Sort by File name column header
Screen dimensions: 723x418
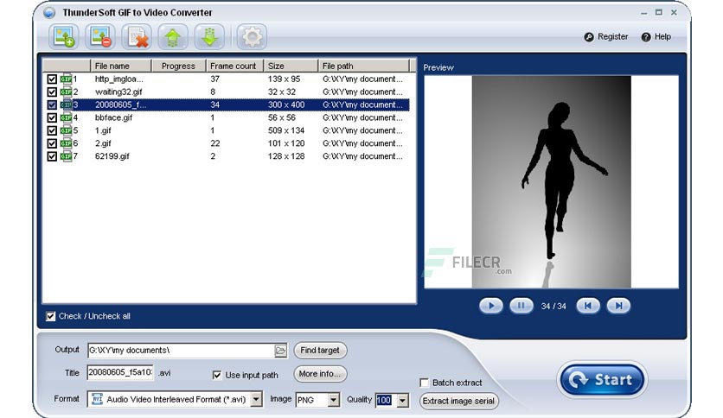pos(121,66)
